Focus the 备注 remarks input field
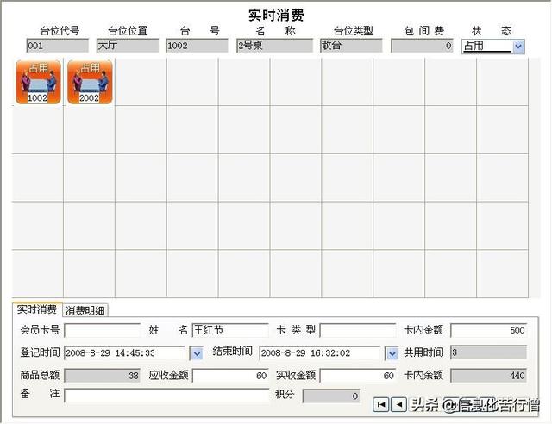 (x=166, y=396)
